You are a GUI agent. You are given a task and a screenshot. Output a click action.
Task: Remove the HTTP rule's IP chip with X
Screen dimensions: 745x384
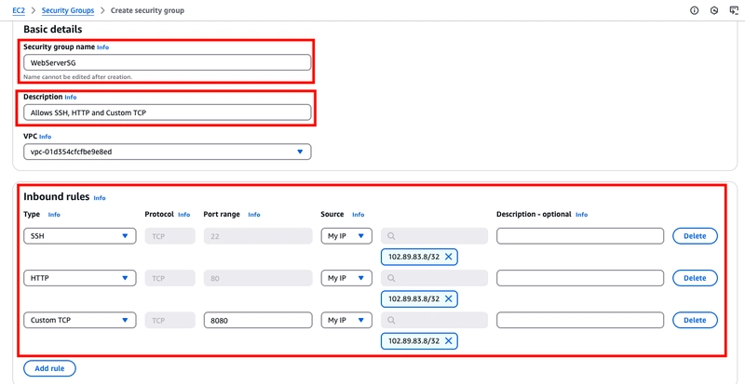[x=448, y=299]
